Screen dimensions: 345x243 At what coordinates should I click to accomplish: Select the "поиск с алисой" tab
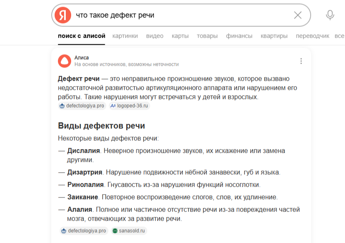click(x=81, y=36)
